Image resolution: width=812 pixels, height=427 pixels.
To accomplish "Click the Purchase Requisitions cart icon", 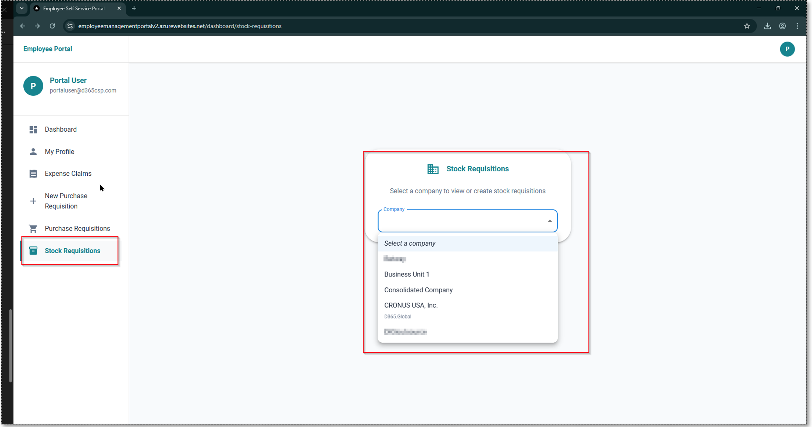I will [33, 229].
